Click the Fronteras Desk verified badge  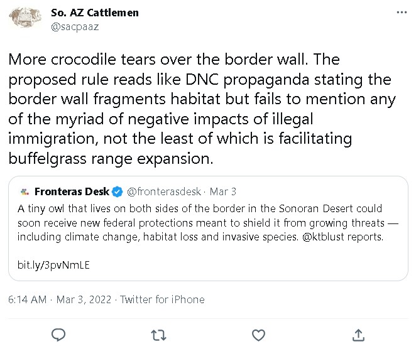click(x=118, y=191)
